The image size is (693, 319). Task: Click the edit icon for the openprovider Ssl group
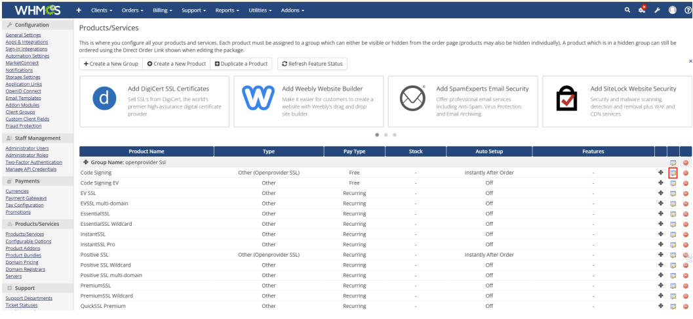[x=673, y=163]
